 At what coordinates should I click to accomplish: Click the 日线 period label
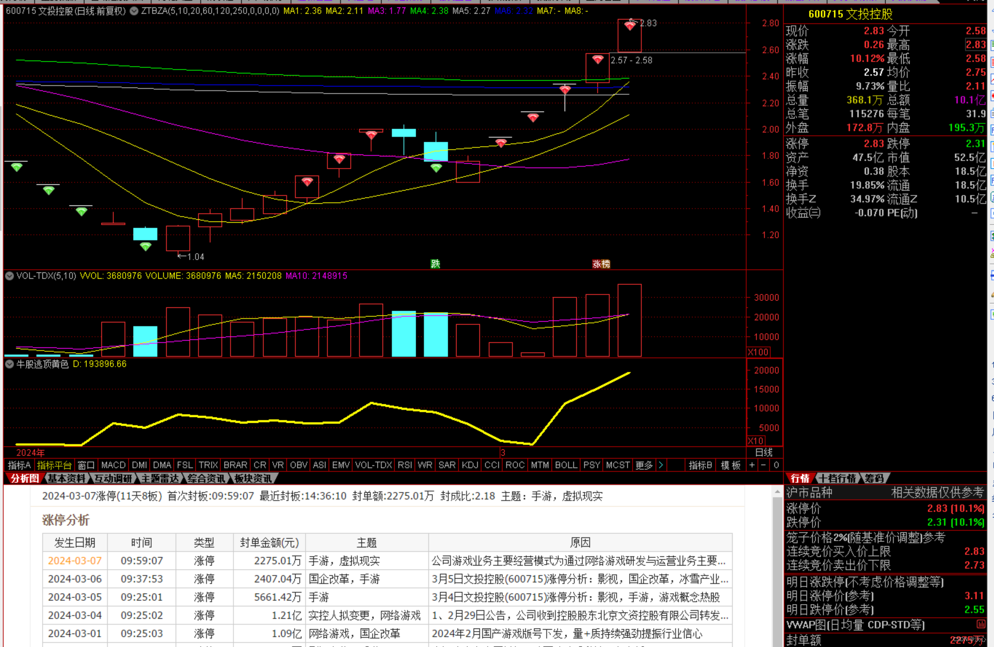click(764, 452)
